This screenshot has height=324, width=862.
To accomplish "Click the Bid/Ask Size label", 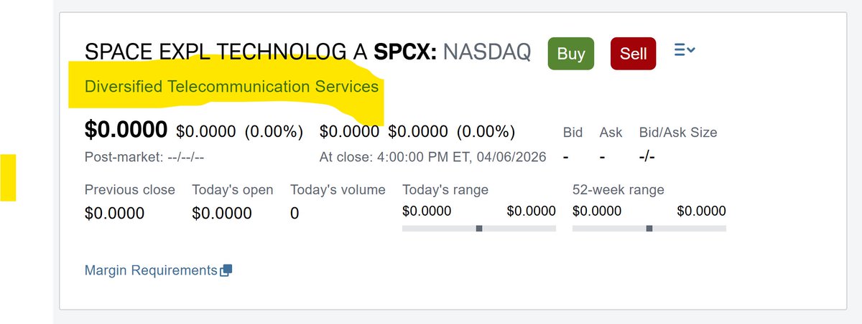I will coord(678,132).
